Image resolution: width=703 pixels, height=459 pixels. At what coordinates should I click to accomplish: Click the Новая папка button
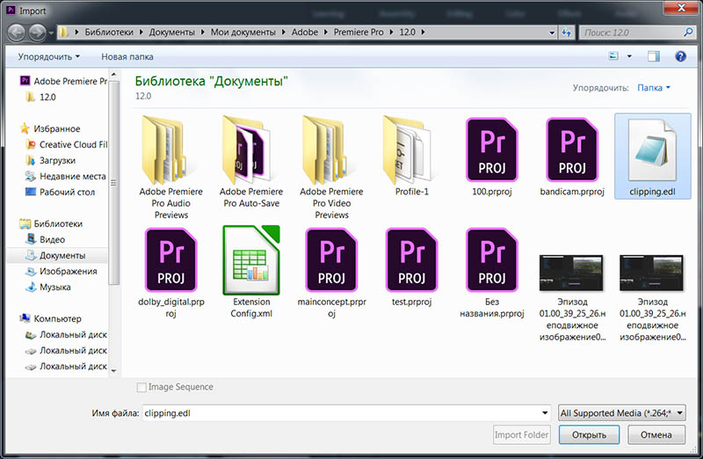tap(127, 56)
